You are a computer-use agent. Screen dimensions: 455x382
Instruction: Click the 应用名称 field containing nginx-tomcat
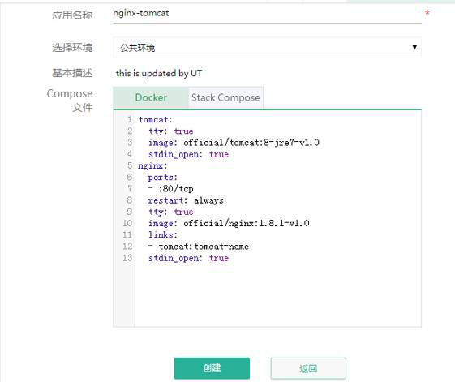[x=267, y=14]
